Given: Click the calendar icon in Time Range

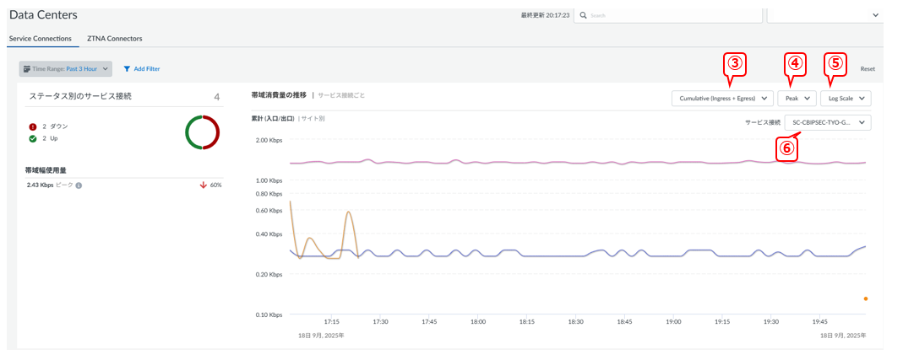Looking at the screenshot, I should click(27, 68).
